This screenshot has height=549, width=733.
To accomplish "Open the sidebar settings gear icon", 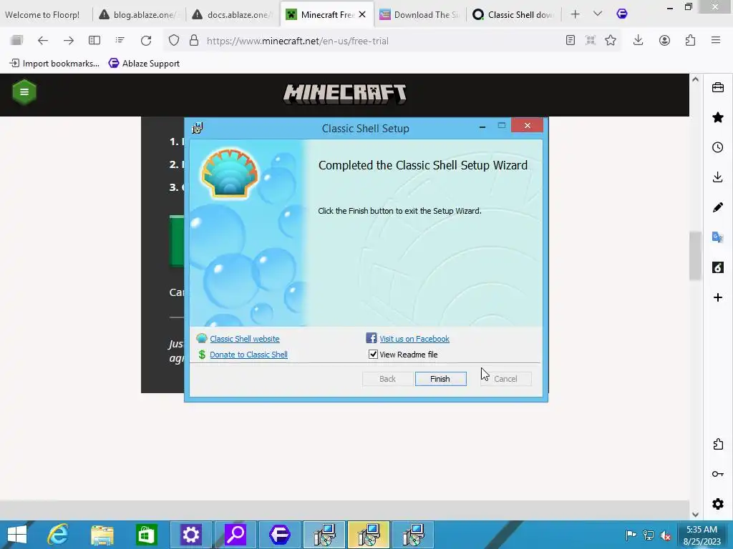I will 718,504.
